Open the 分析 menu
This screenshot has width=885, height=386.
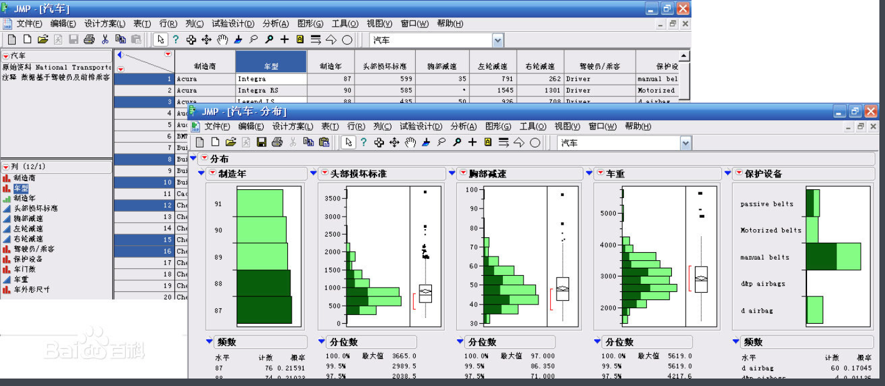point(462,126)
